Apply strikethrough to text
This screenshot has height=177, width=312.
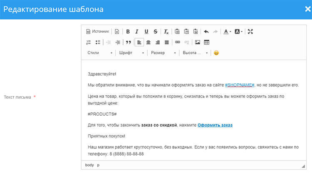[x=155, y=32]
